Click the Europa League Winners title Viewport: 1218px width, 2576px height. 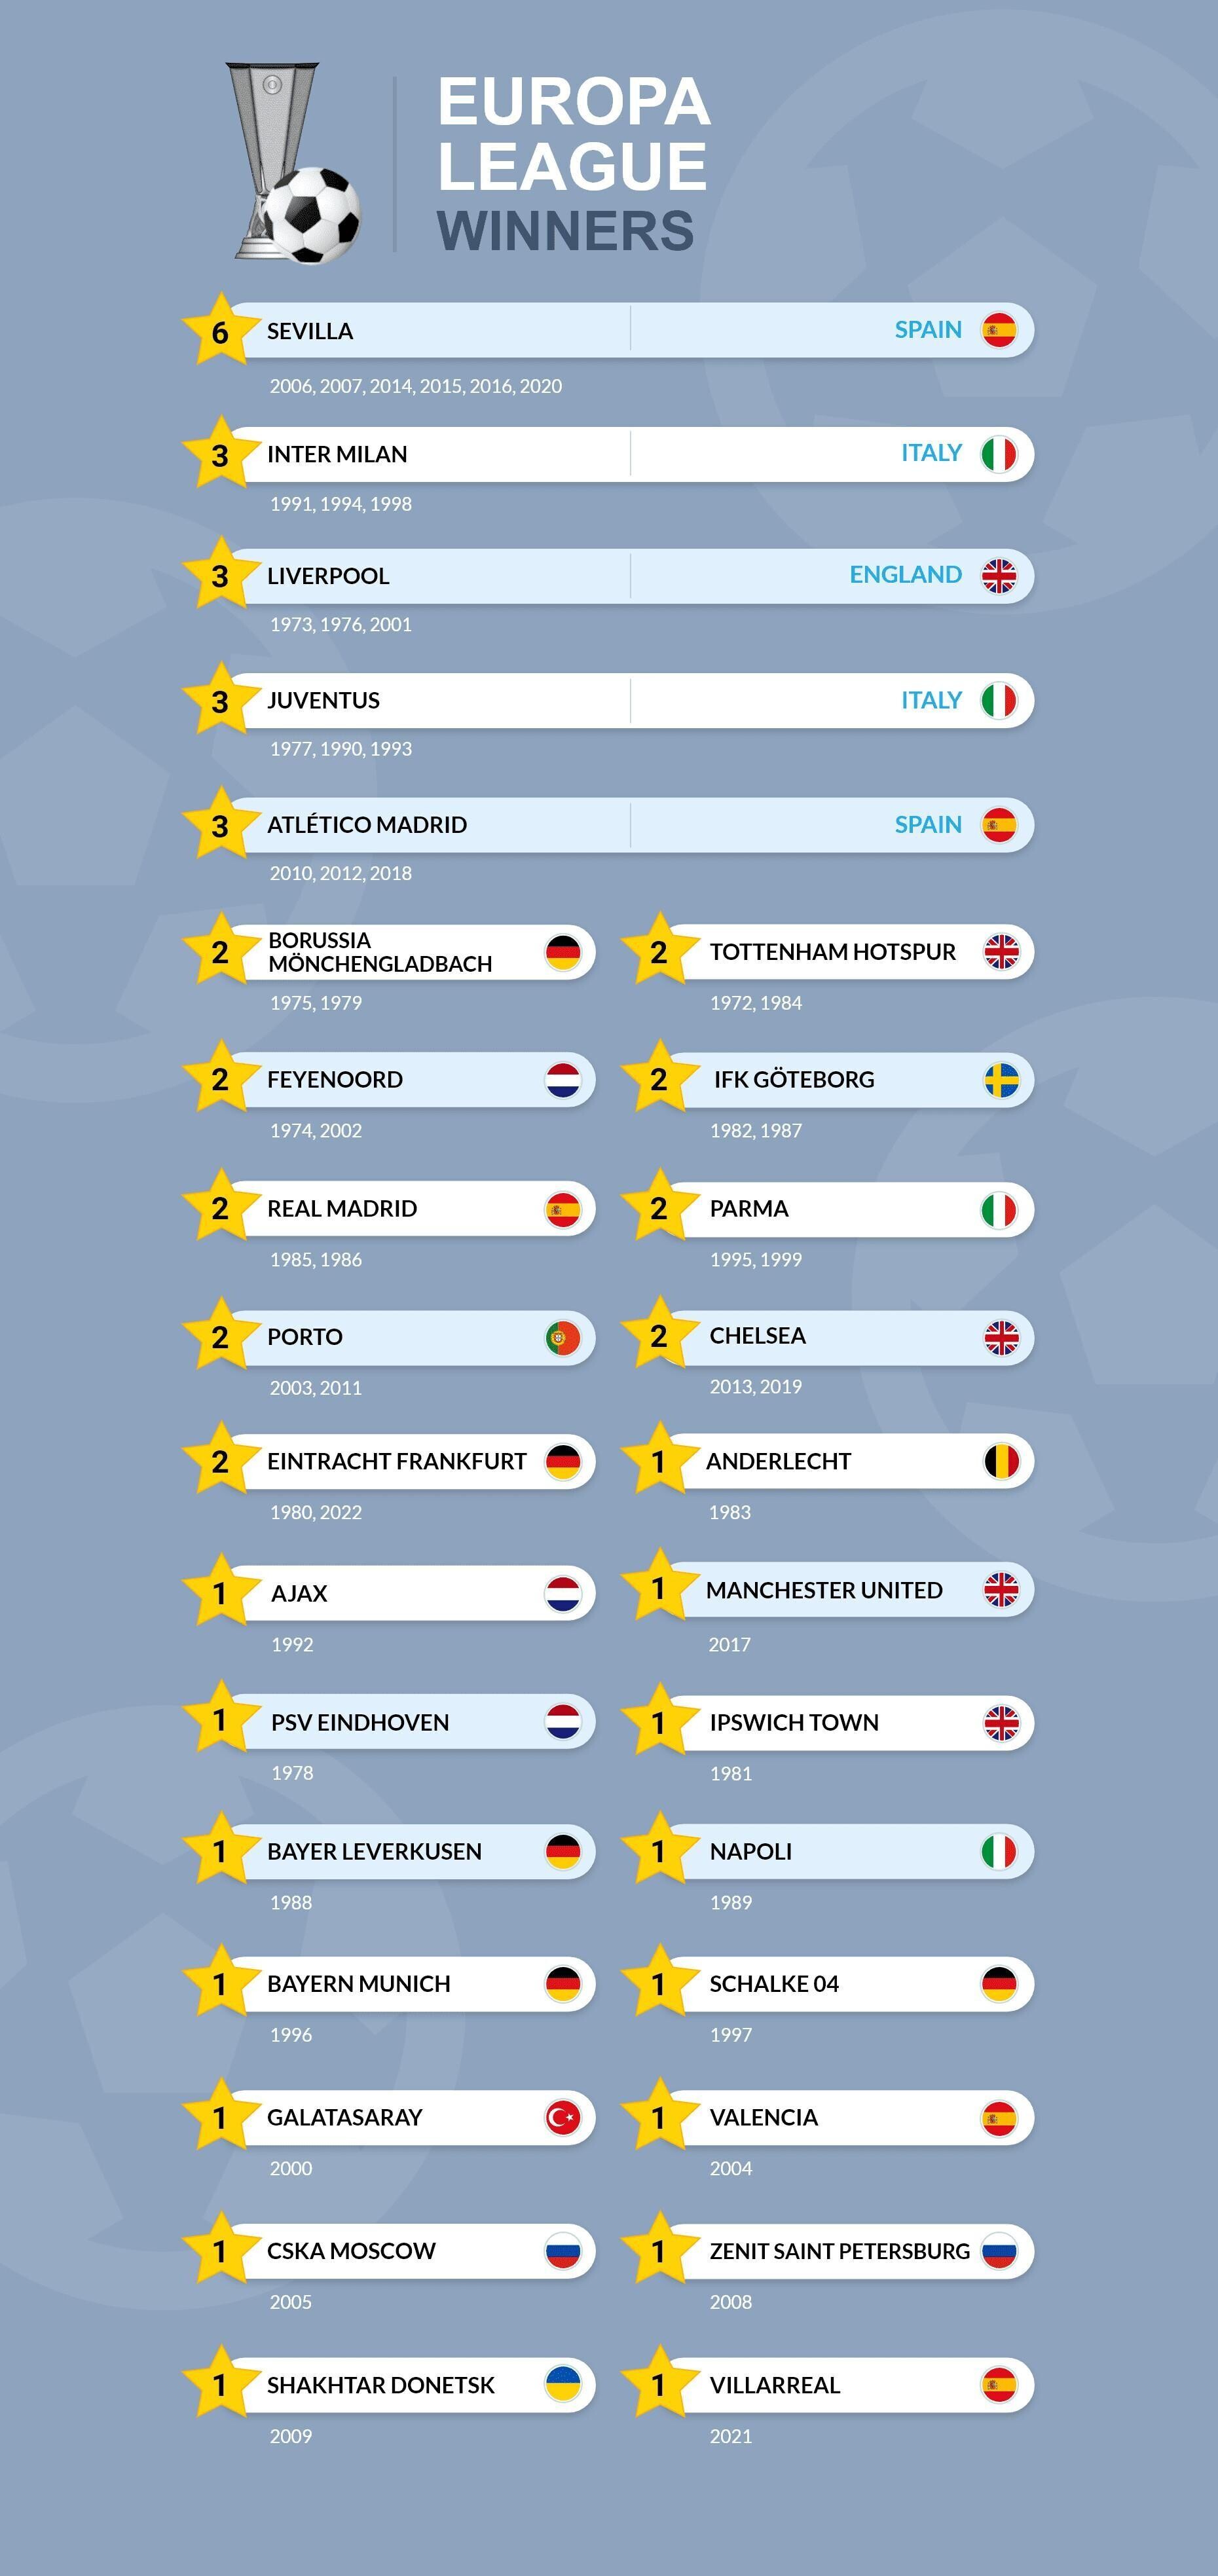coord(573,165)
